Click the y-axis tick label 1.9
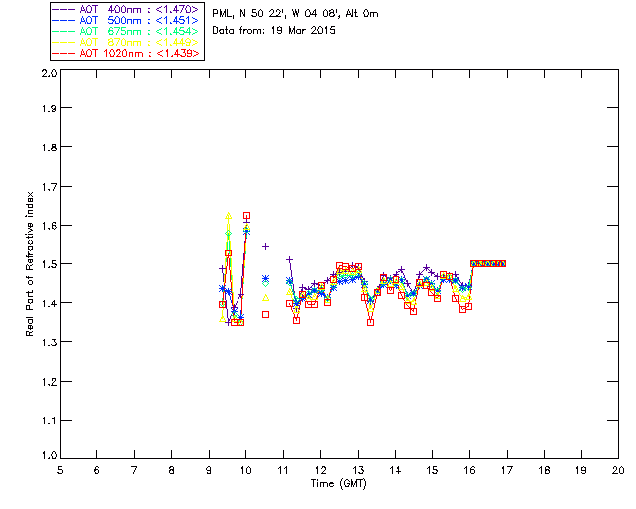 coord(49,108)
